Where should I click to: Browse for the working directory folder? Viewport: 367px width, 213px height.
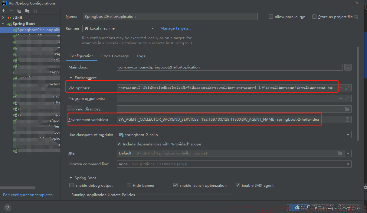tap(347, 109)
